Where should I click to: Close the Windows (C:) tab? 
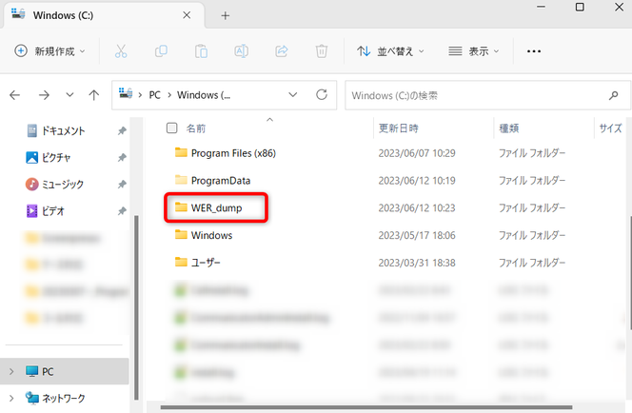point(187,15)
